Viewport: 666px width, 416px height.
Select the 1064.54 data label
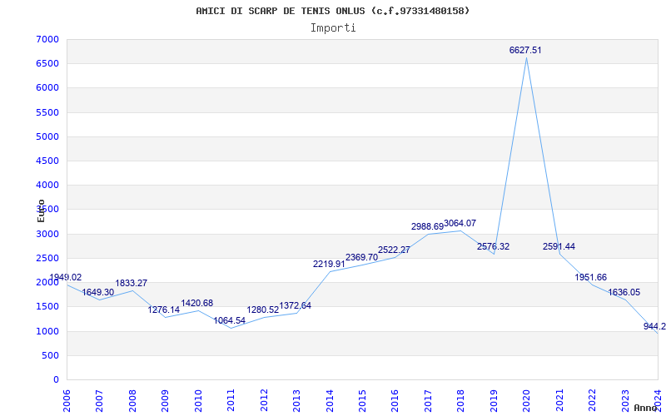pyautogui.click(x=230, y=321)
